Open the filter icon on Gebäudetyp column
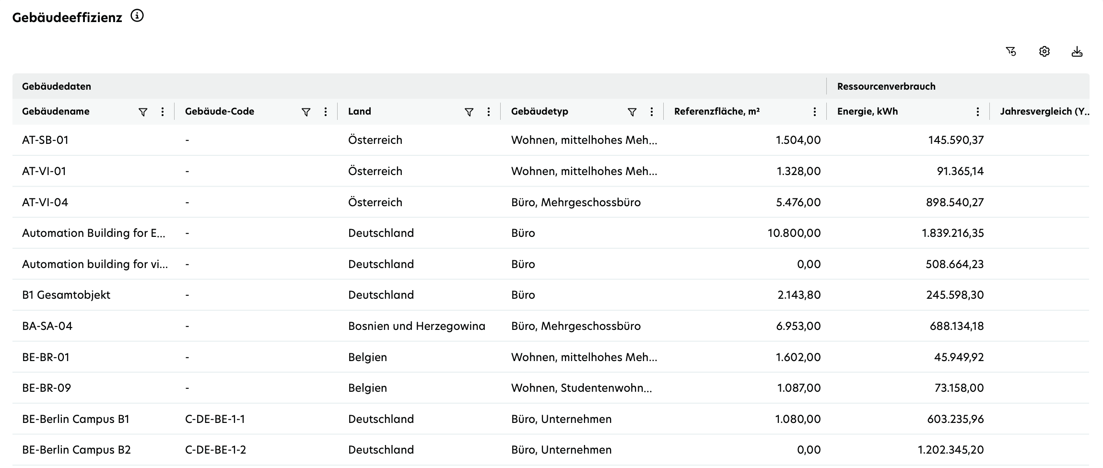 point(632,111)
